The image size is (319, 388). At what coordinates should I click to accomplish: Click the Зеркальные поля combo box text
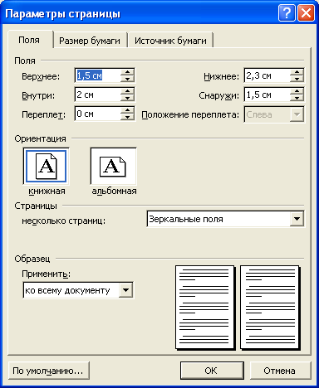tap(186, 219)
